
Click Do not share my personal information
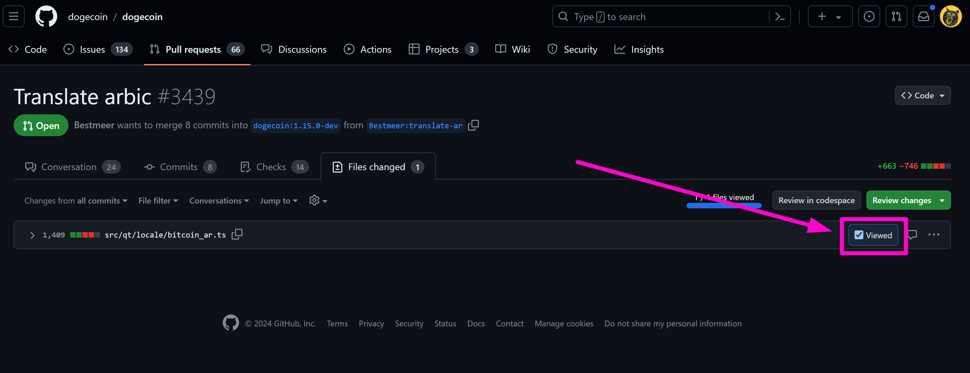pos(673,323)
